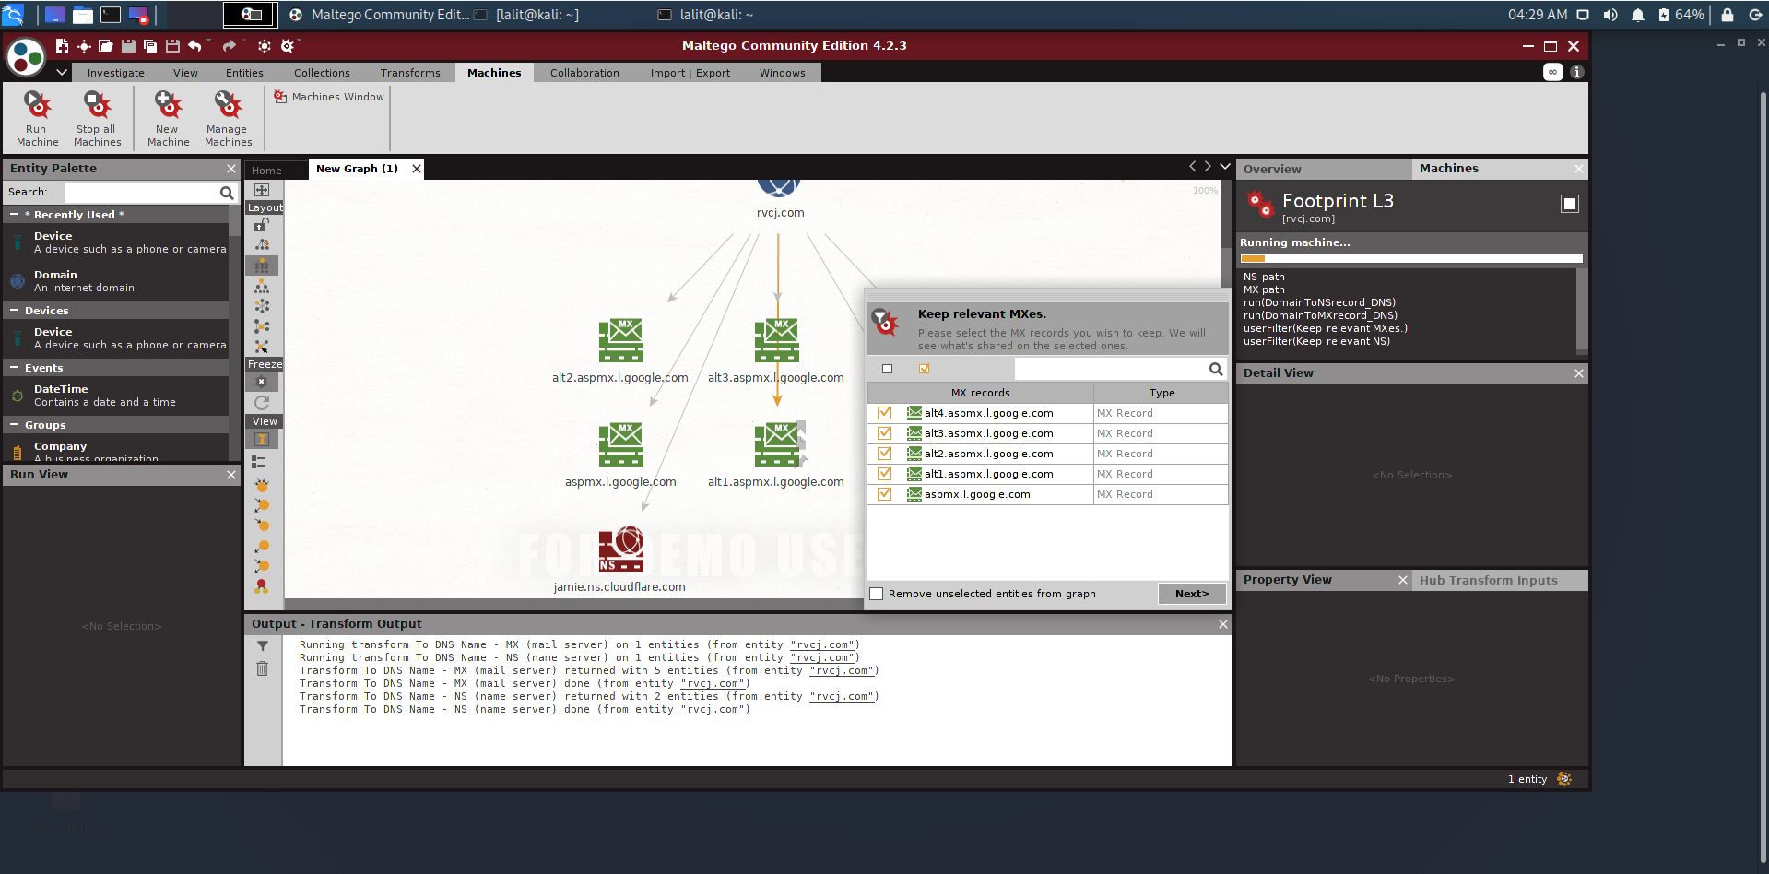Open the Maltego application logo menu

[x=26, y=57]
